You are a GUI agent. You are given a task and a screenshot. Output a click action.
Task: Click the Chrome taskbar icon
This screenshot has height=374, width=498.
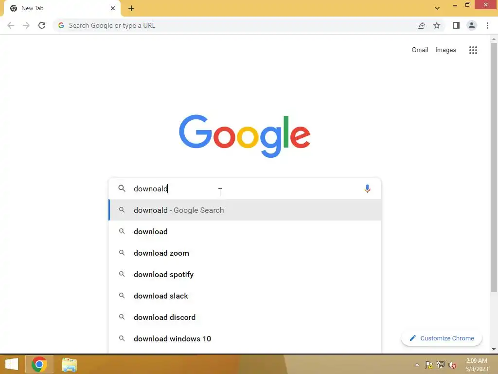pyautogui.click(x=39, y=364)
